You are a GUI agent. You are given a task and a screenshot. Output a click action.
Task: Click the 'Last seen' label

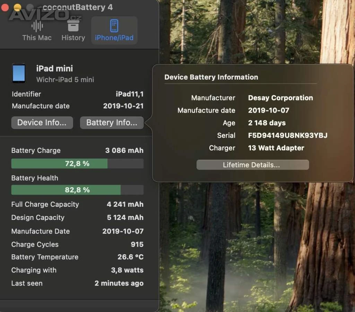[x=27, y=283]
